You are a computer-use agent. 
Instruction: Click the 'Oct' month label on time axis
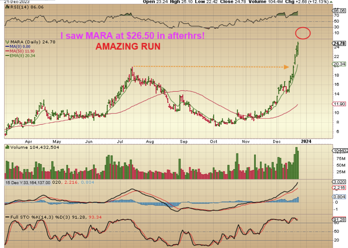pyautogui.click(x=214, y=141)
